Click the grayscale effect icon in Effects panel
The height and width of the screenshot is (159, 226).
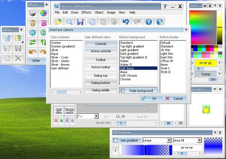click(32, 13)
